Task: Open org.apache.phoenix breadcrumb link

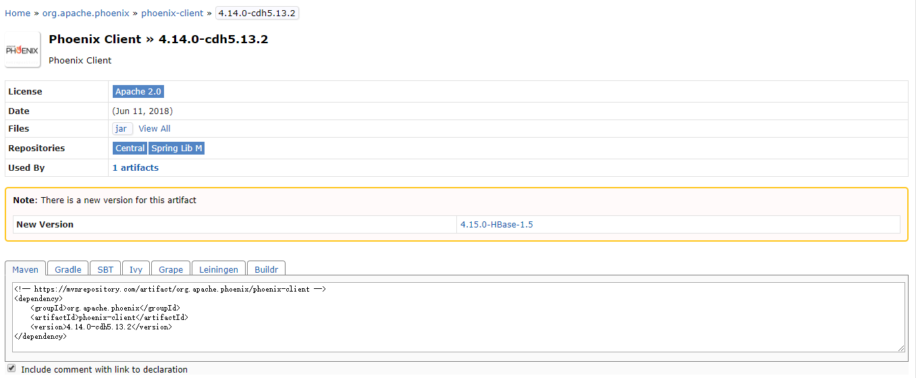Action: [x=86, y=13]
